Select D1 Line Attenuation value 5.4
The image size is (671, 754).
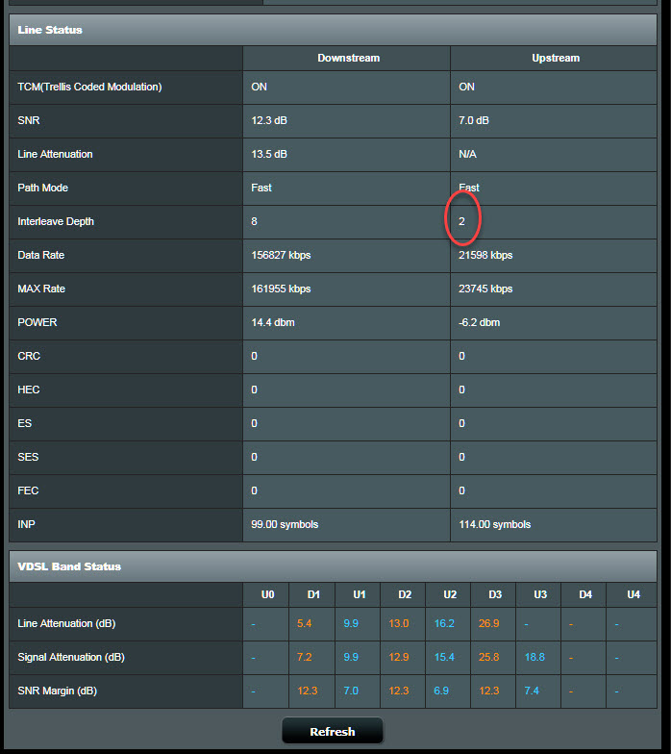[x=304, y=623]
